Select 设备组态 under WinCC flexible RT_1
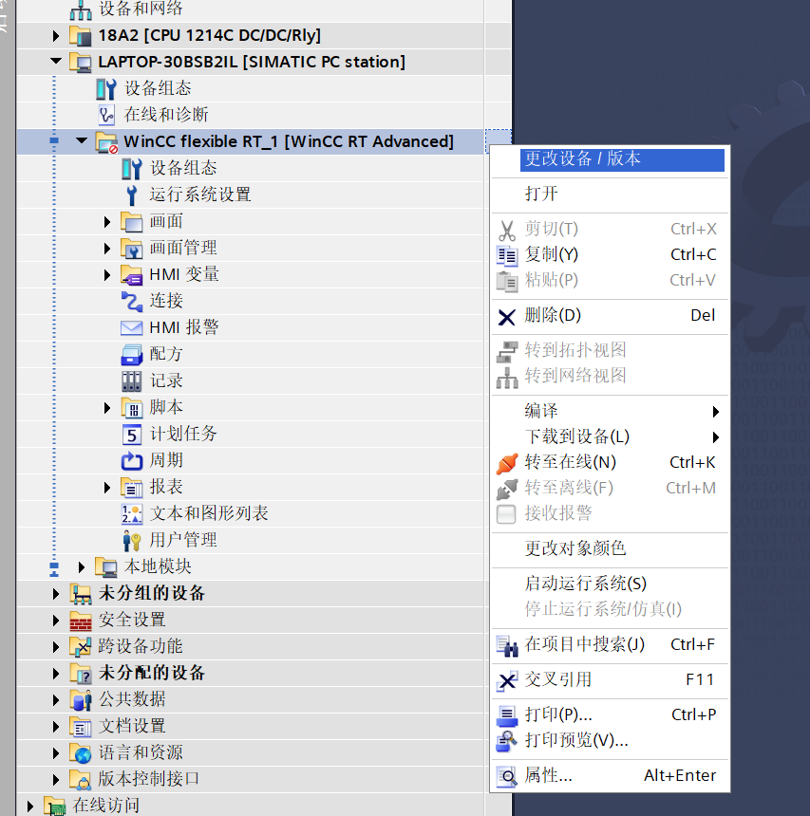 click(x=183, y=168)
